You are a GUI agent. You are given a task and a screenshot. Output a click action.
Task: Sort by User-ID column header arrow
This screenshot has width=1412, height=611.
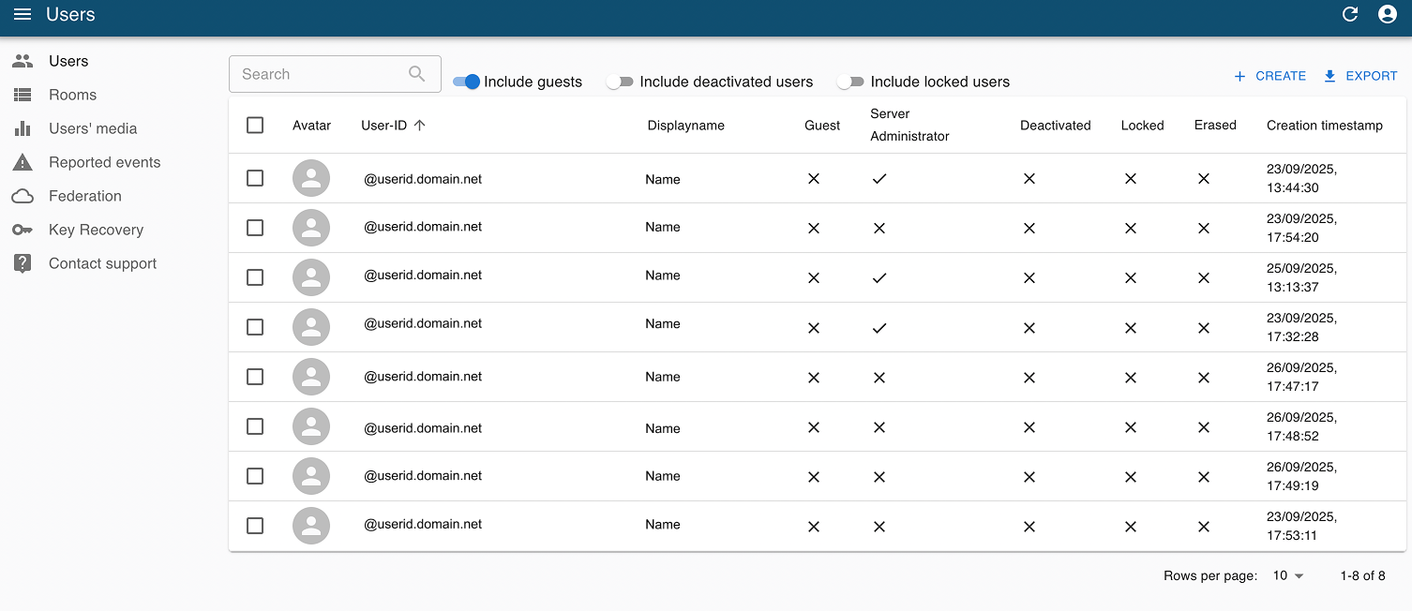pos(419,125)
